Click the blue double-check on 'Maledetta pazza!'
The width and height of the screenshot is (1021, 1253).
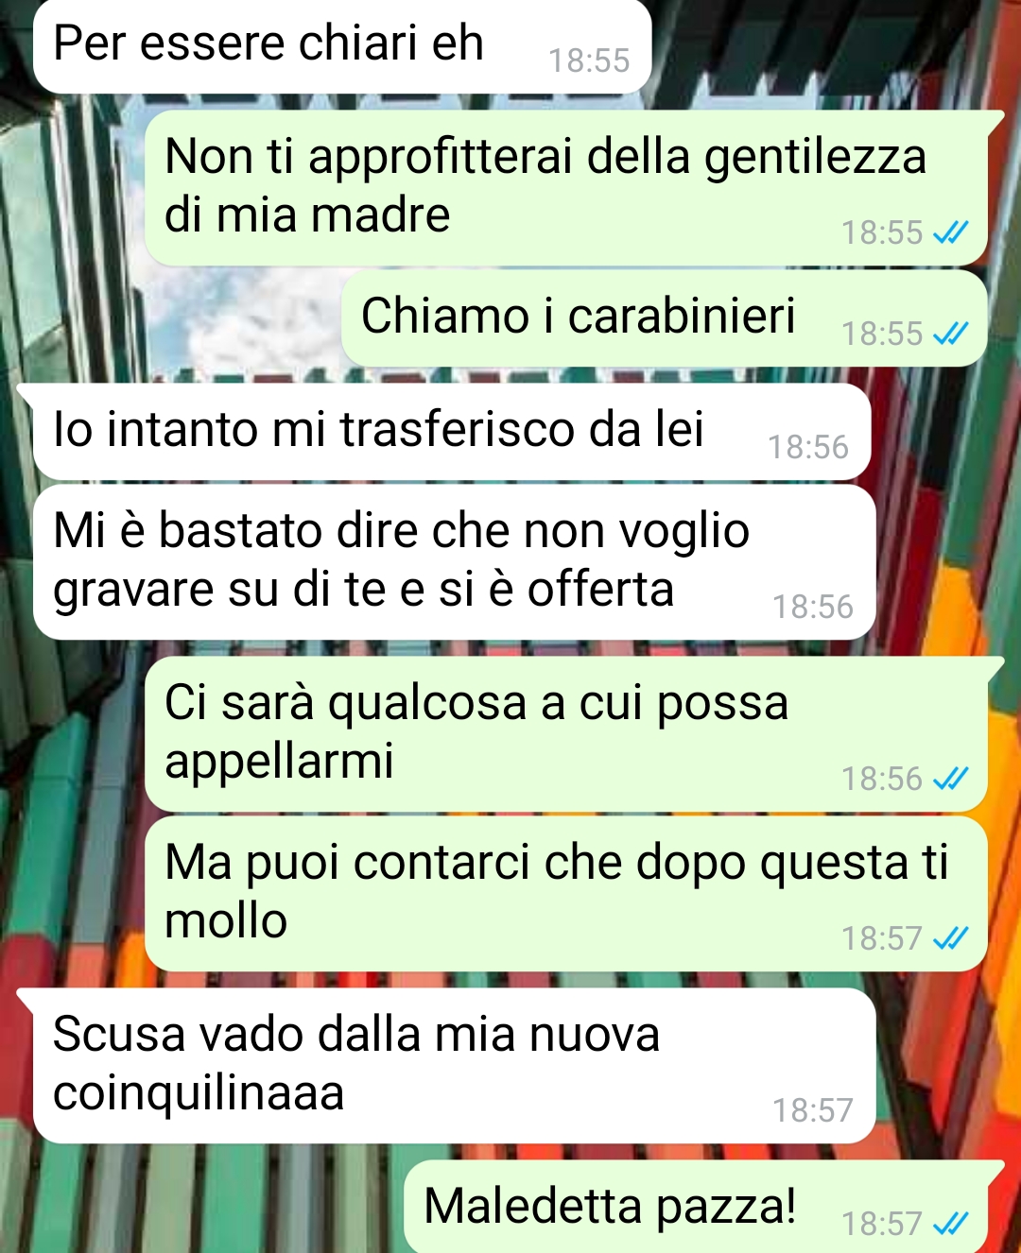pos(950,1224)
